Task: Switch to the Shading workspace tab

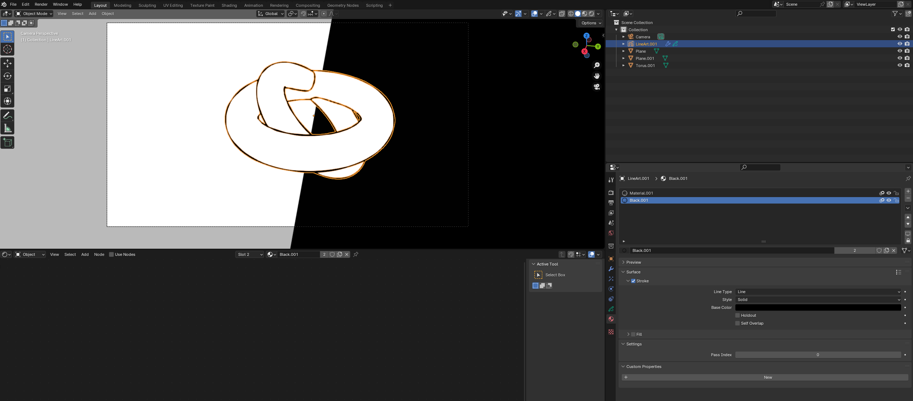Action: pyautogui.click(x=229, y=5)
